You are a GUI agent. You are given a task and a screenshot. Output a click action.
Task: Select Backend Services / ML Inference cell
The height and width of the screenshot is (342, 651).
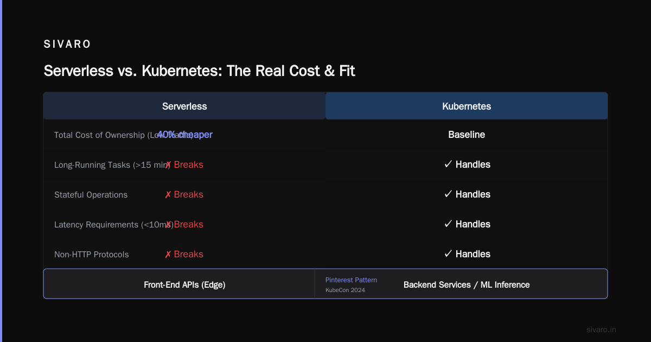467,284
